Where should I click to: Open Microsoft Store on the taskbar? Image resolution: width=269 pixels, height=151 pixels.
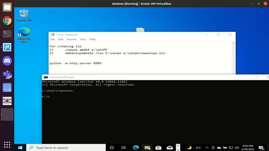158,148
